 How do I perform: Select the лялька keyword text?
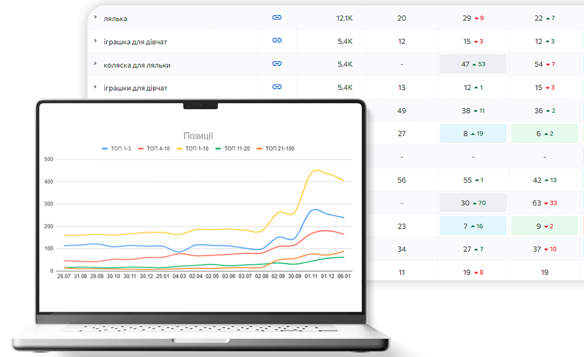(x=115, y=19)
